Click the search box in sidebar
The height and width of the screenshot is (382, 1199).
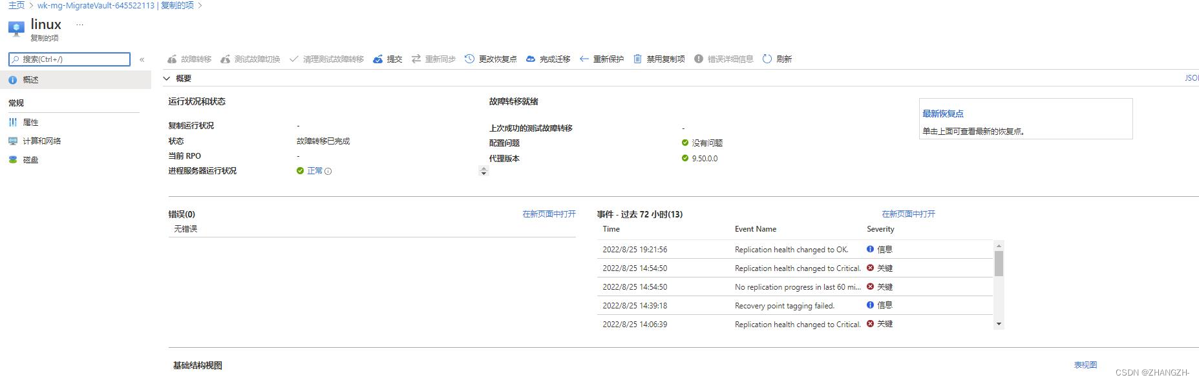click(x=70, y=59)
